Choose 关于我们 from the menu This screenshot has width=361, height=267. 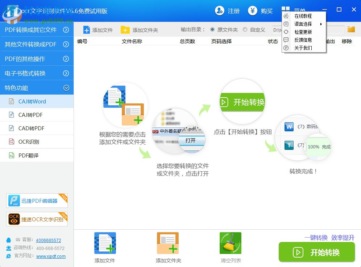(x=304, y=48)
